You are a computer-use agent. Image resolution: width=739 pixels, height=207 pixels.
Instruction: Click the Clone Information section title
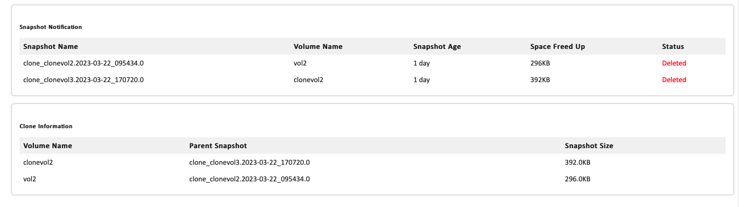point(46,126)
